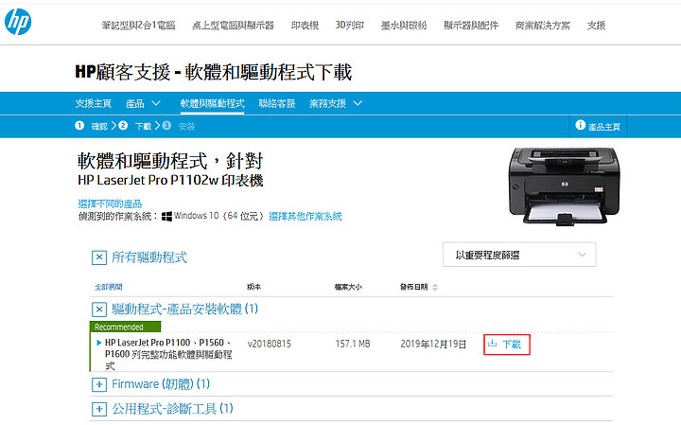Open 印表機 menu
This screenshot has width=681, height=425.
305,26
